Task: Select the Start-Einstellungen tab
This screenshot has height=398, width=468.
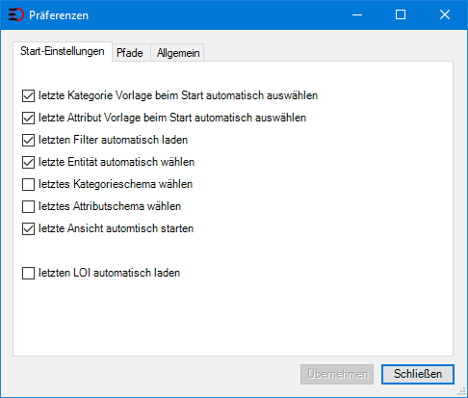Action: click(63, 51)
